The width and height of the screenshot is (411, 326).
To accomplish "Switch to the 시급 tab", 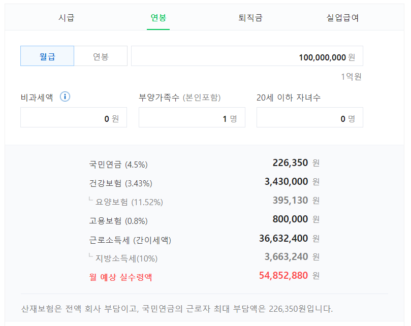I will click(x=66, y=18).
